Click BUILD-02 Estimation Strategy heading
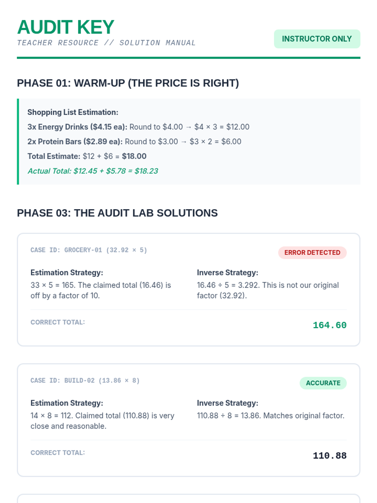This screenshot has height=503, width=377. 67,403
